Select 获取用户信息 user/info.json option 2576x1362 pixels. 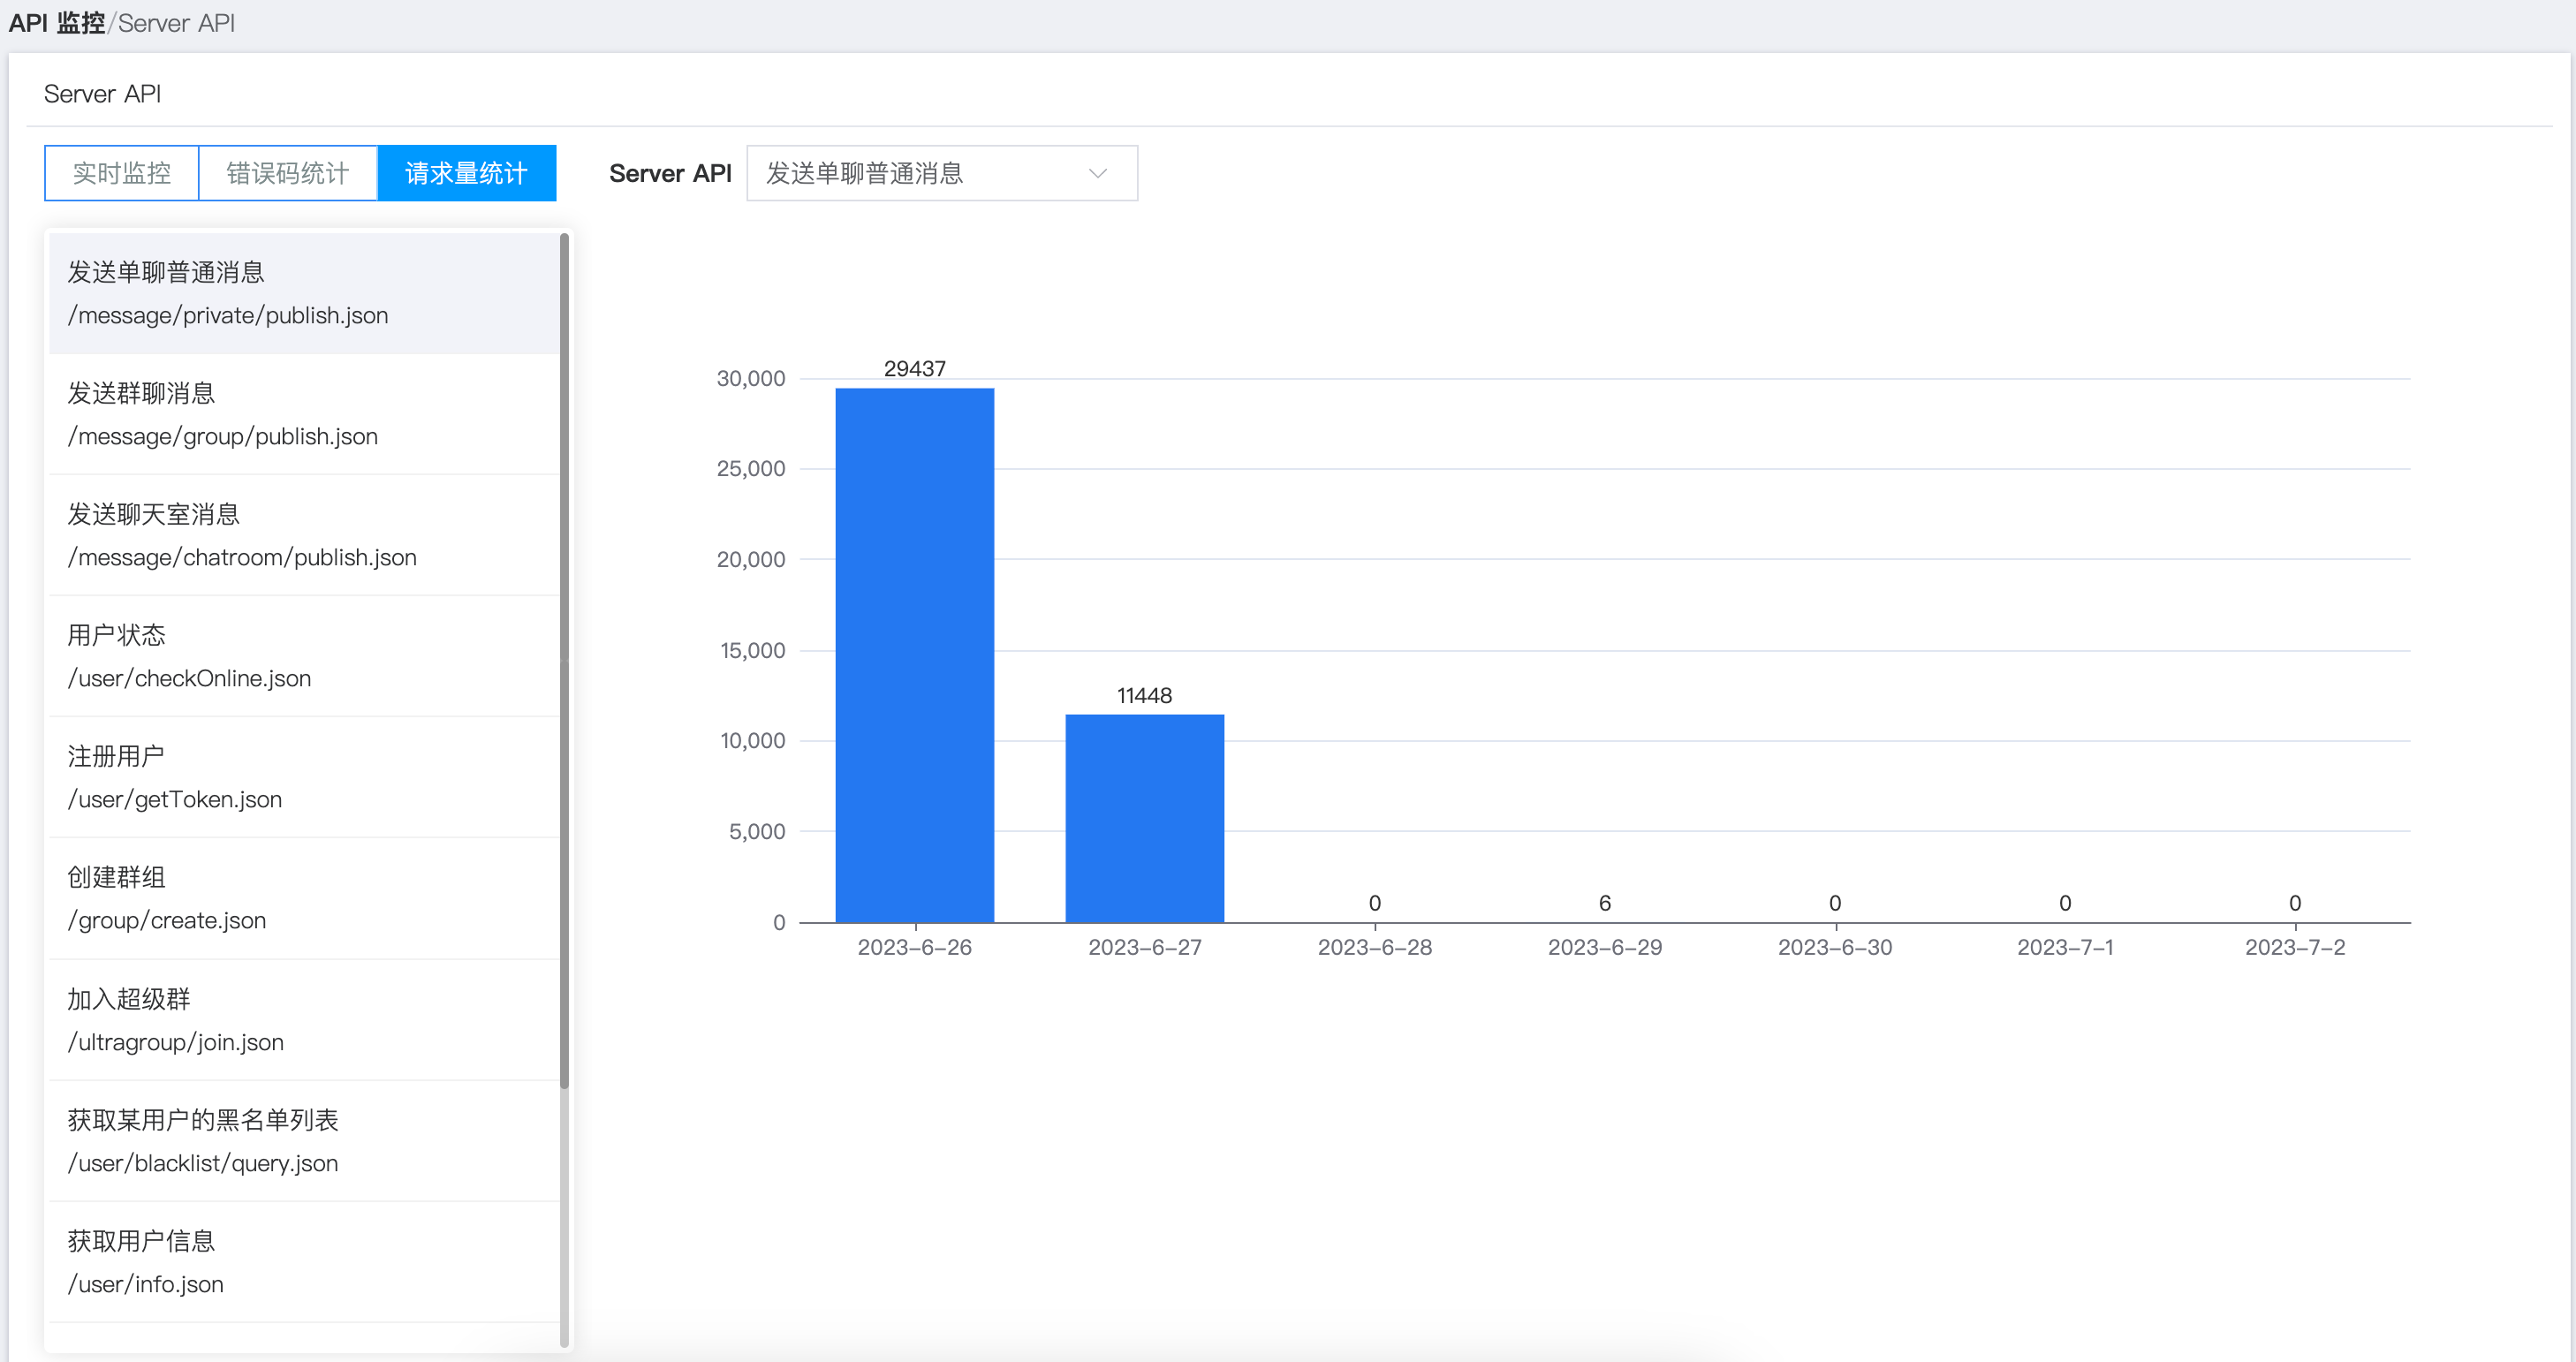[x=304, y=1262]
